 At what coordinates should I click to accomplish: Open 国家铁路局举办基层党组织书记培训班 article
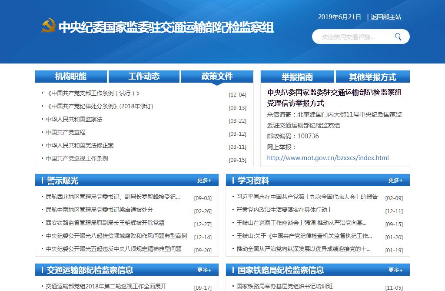(x=285, y=286)
